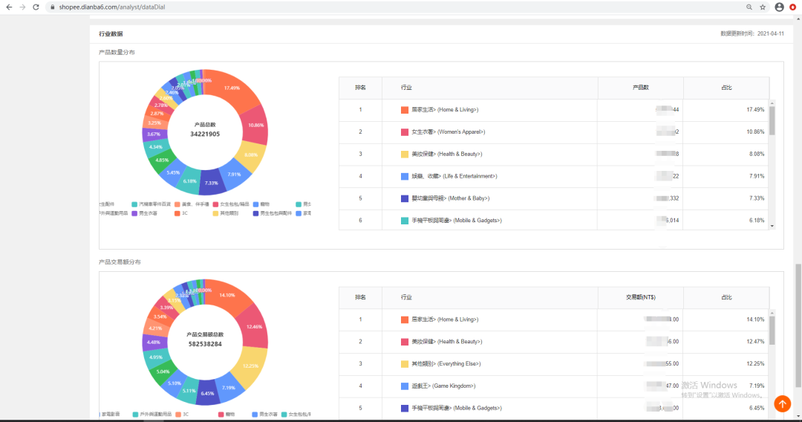Image resolution: width=802 pixels, height=422 pixels.
Task: Click the up arrow of the 产品数 table scrollbar
Action: tap(772, 103)
